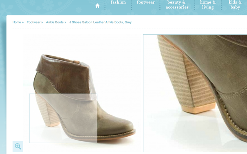Click the » separator after the Home breadcrumb
247x154 pixels.
23,22
